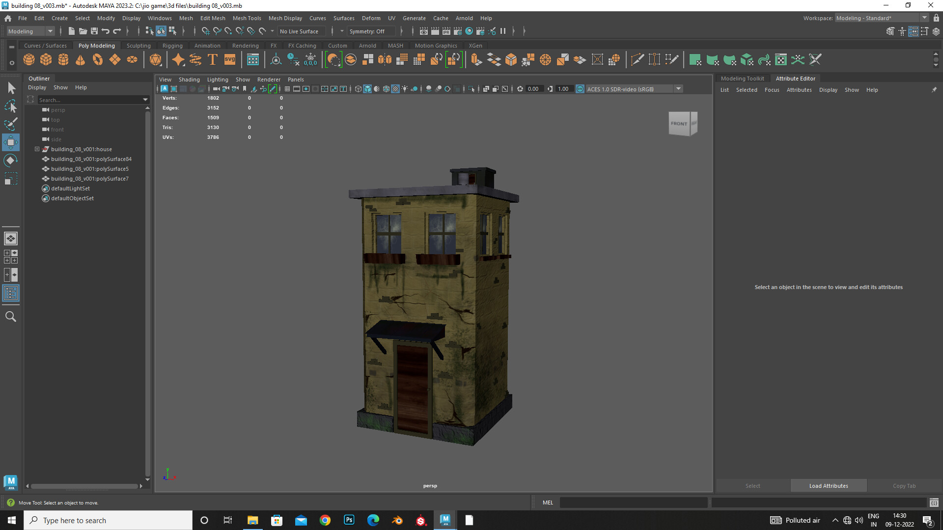Open the Outliner search magnifier icon
Viewport: 943px width, 530px height.
(11, 317)
